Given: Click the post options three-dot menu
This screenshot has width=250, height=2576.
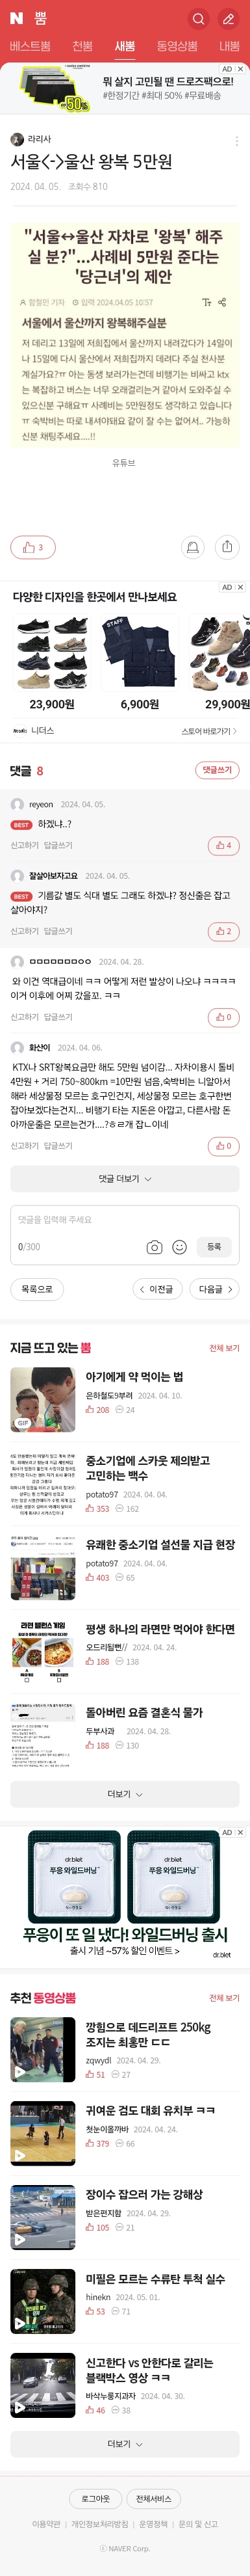Looking at the screenshot, I should pos(236,140).
